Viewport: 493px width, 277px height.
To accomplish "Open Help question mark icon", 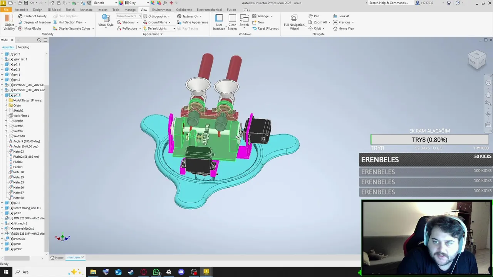I will click(458, 3).
